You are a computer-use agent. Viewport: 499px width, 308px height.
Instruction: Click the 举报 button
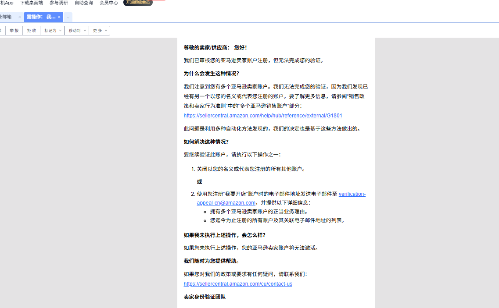point(14,31)
